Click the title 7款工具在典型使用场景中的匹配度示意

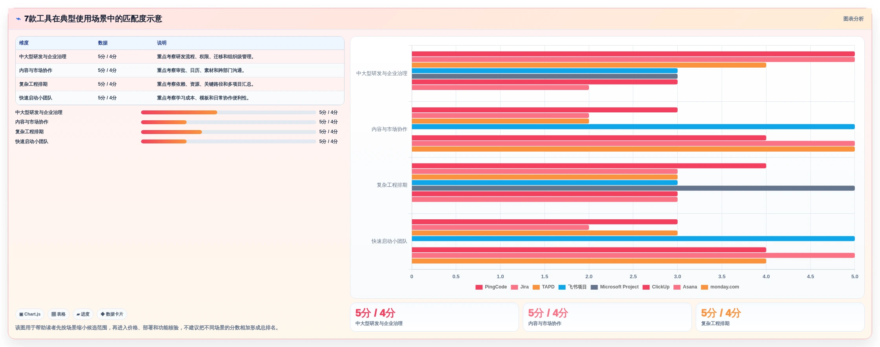(93, 19)
